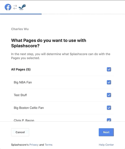Select the Big NBA Fan page row label

(23, 82)
